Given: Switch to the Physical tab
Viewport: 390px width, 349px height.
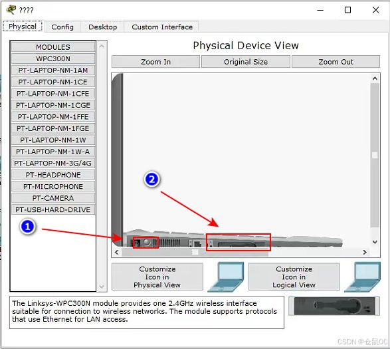Looking at the screenshot, I should tap(23, 27).
